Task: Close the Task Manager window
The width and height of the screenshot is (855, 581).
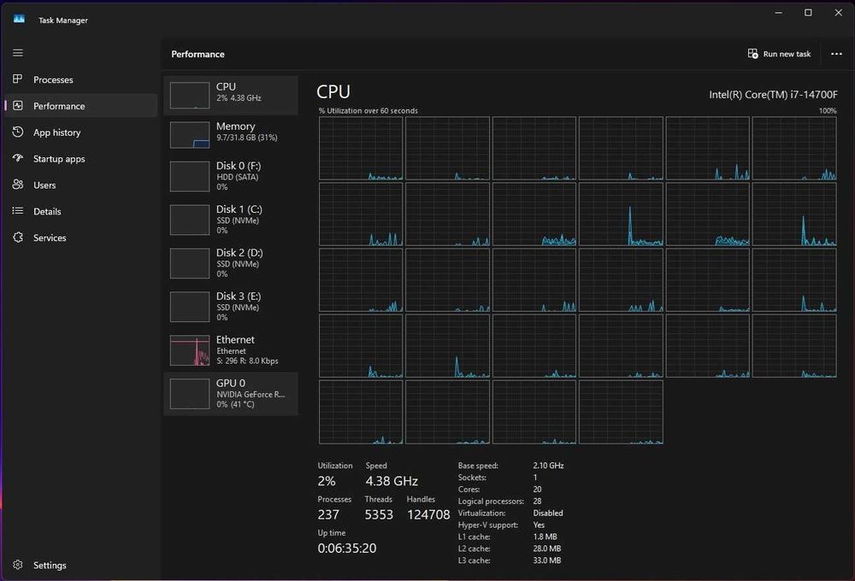Action: click(838, 13)
